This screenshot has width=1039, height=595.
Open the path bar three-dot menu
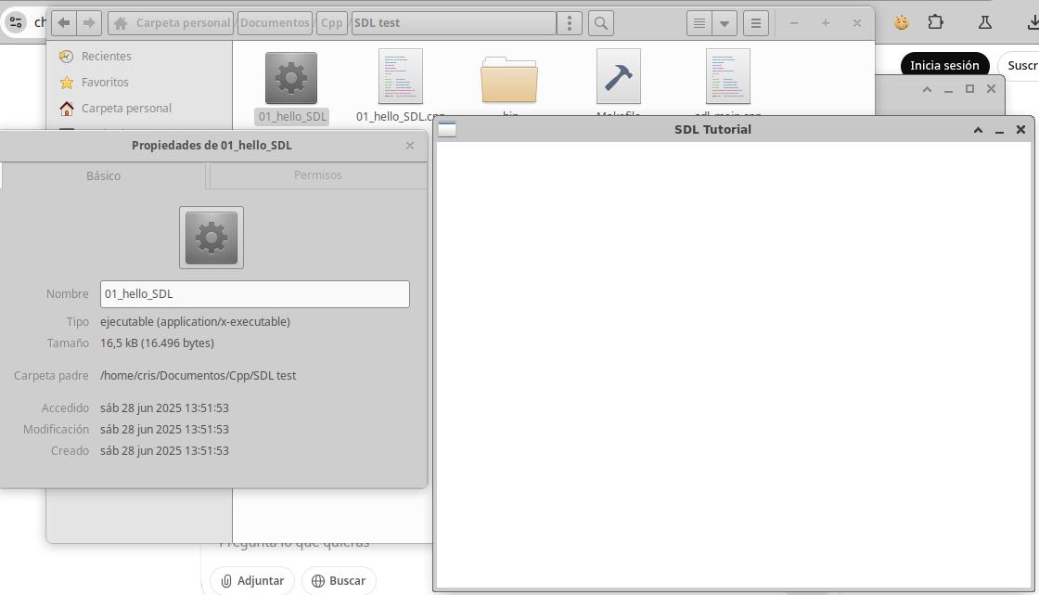pos(570,23)
